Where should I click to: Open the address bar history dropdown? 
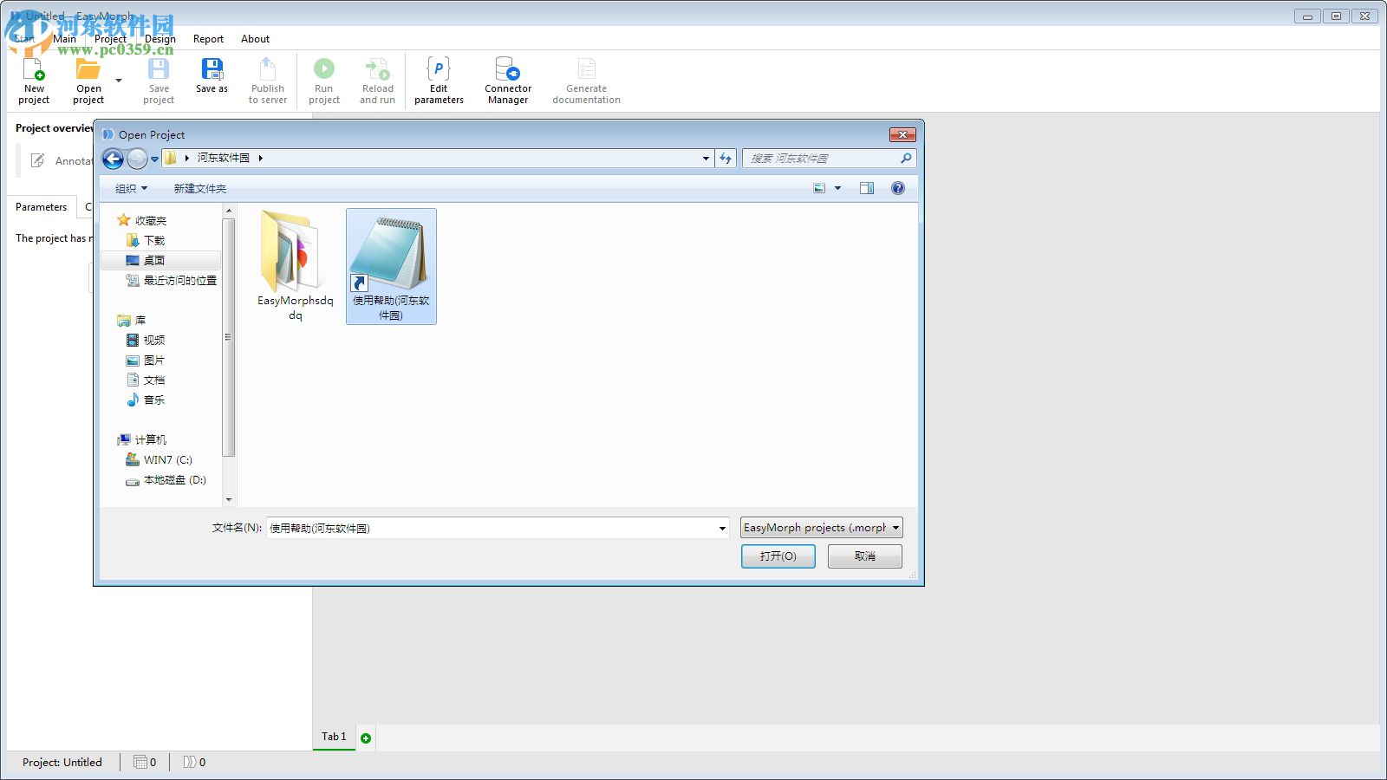704,158
